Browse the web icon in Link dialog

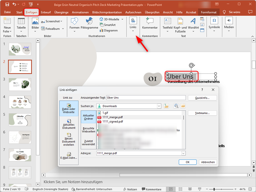(176, 106)
